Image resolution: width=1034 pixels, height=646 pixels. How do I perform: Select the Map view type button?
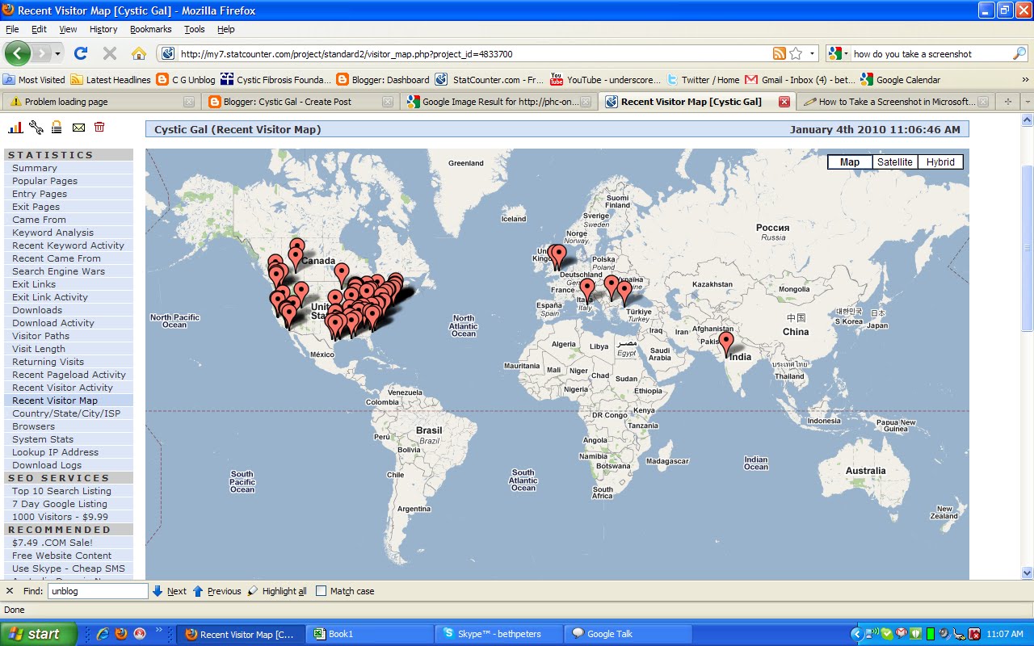[x=850, y=162]
